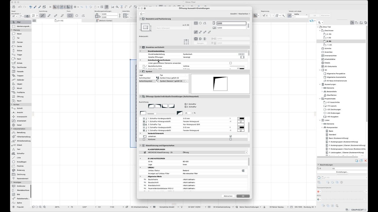Open the Aufsichtssymbol type flyout arrow
The height and width of the screenshot is (212, 378).
pyautogui.click(x=187, y=81)
